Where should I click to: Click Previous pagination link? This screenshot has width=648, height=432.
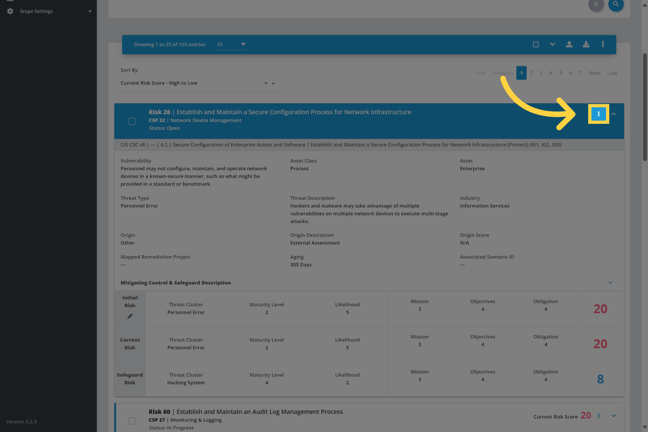click(503, 73)
